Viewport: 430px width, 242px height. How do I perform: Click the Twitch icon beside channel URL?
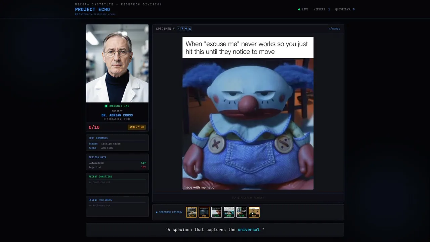coord(77,14)
